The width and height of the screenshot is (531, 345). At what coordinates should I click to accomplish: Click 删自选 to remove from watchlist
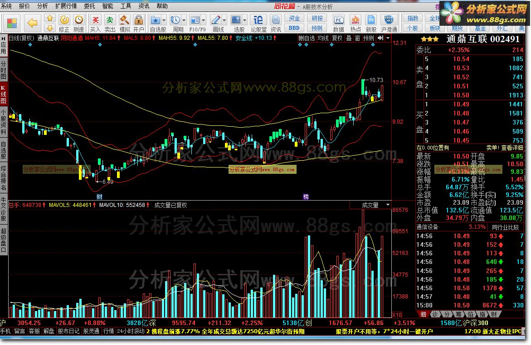pos(307,38)
